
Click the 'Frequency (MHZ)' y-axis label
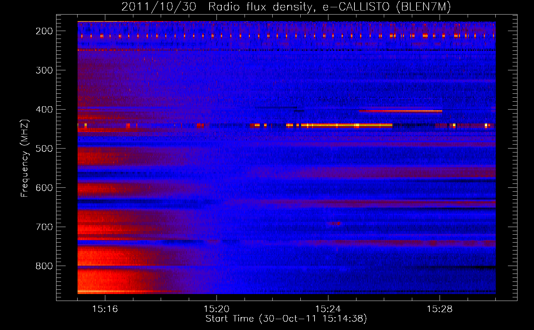click(x=25, y=158)
